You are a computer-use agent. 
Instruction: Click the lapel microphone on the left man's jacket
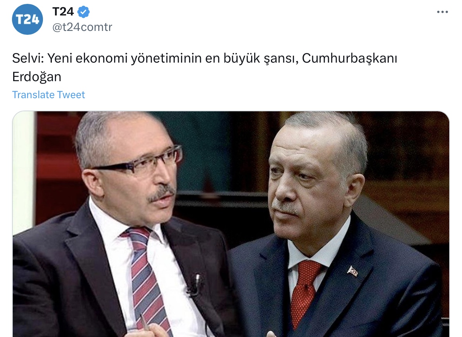195,284
